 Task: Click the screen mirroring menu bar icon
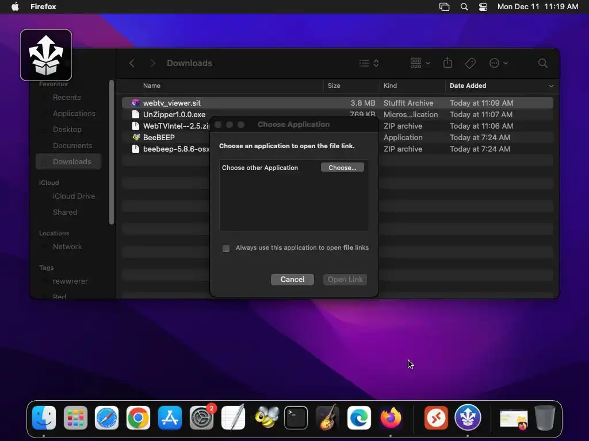[x=445, y=7]
